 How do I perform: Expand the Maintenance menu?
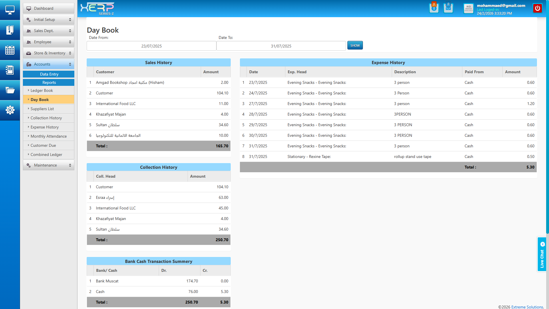[x=49, y=165]
